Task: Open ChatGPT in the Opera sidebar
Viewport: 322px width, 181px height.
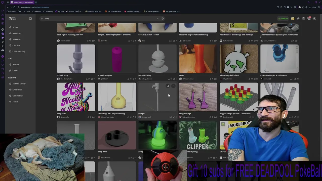Action: (x=3, y=29)
